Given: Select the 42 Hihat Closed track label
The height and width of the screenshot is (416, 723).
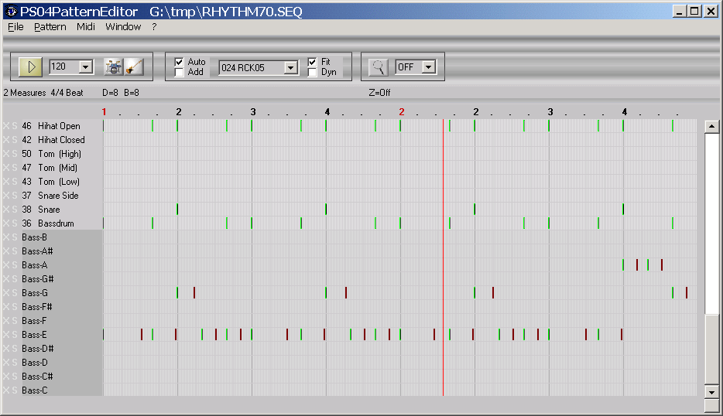Looking at the screenshot, I should (53, 140).
